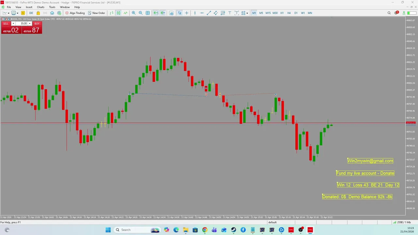Open the one-dollar gold coin icon
The image size is (418, 235).
[23, 13]
